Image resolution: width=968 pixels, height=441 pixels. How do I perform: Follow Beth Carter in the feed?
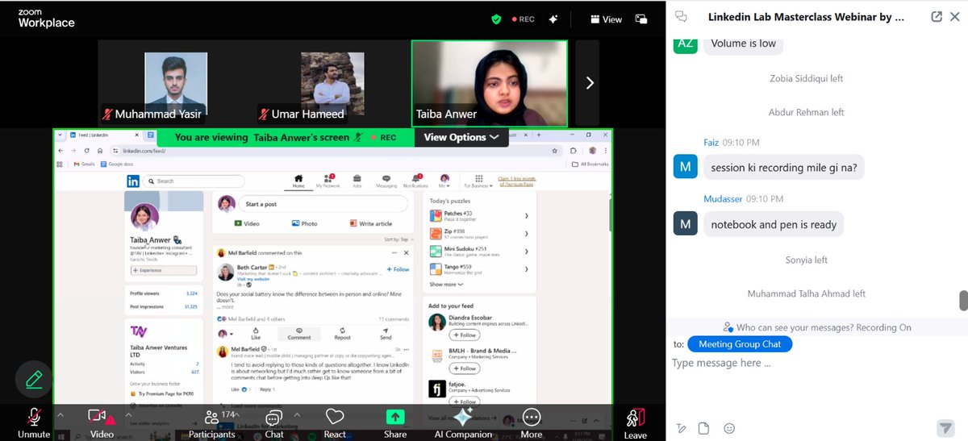(x=398, y=269)
